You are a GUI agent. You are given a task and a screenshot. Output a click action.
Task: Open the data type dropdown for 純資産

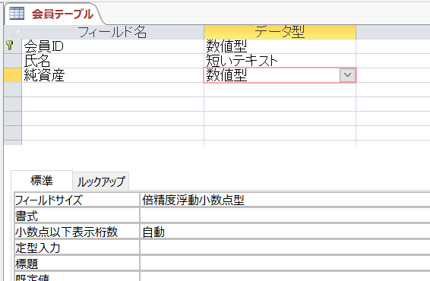pyautogui.click(x=347, y=75)
